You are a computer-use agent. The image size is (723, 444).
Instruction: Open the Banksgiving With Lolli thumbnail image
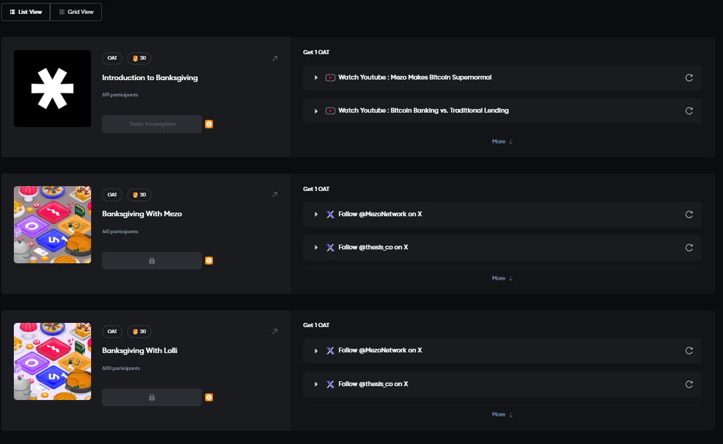pyautogui.click(x=52, y=361)
